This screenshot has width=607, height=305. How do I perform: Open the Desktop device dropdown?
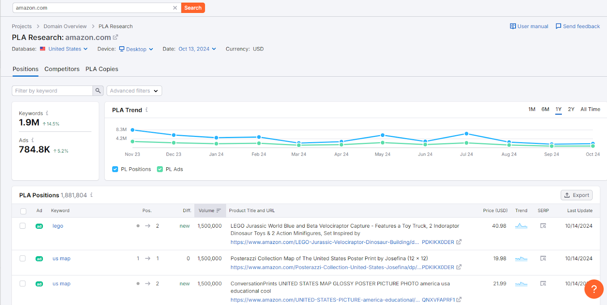[136, 49]
